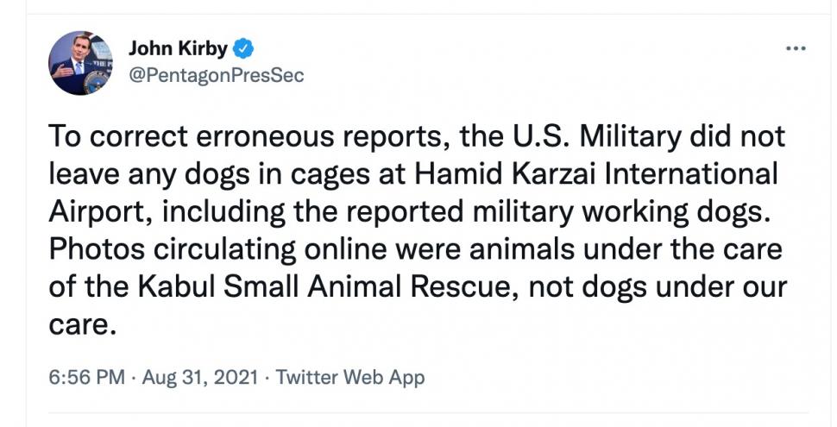Click the phrase "not dogs under our"
The width and height of the screenshot is (837, 427).
pyautogui.click(x=677, y=287)
